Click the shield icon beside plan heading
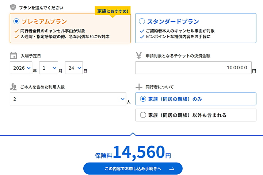Image resolution: width=263 pixels, height=175 pixels. (13, 7)
